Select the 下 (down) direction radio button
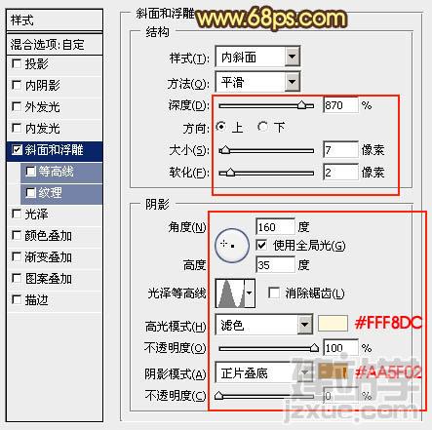 262,127
